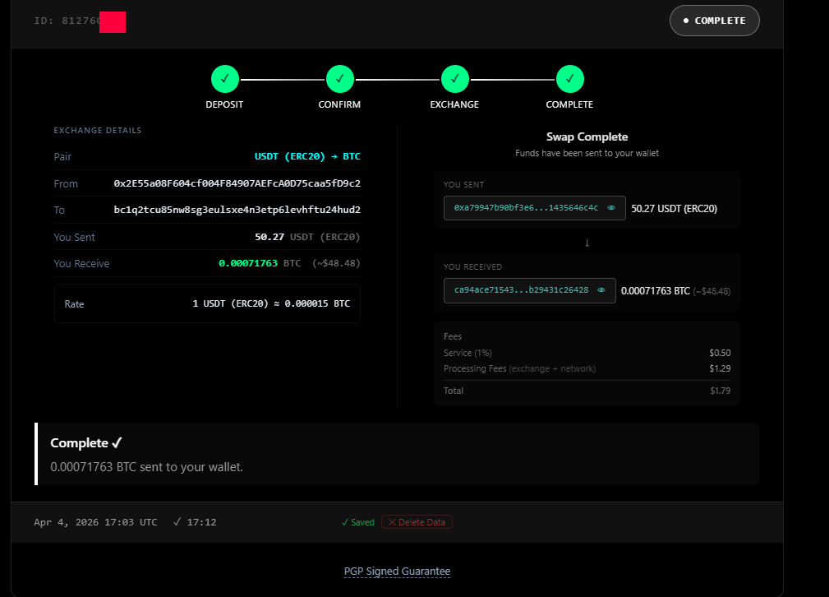The height and width of the screenshot is (597, 829).
Task: Click the received transaction hash ca94ace71543
Action: click(x=521, y=290)
